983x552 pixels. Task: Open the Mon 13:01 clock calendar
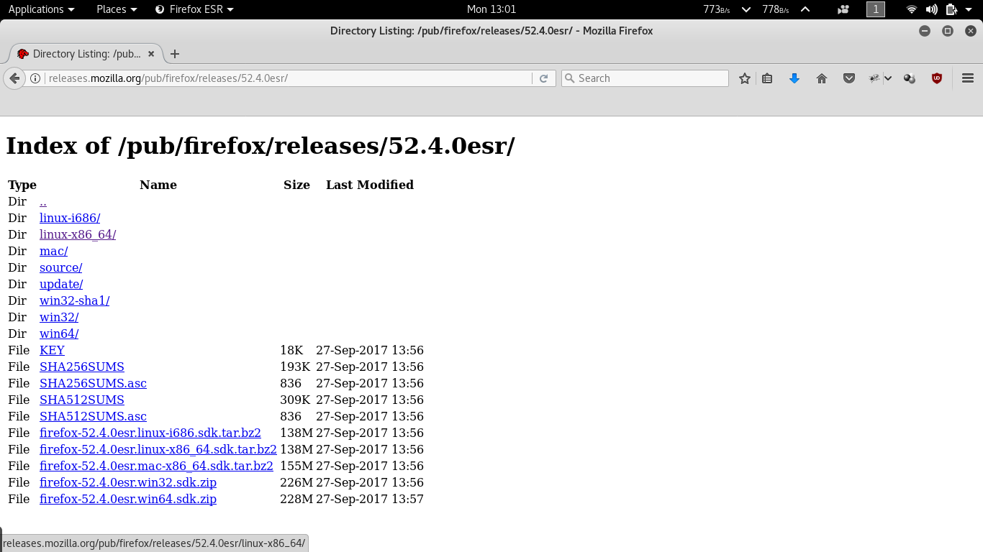(x=491, y=9)
